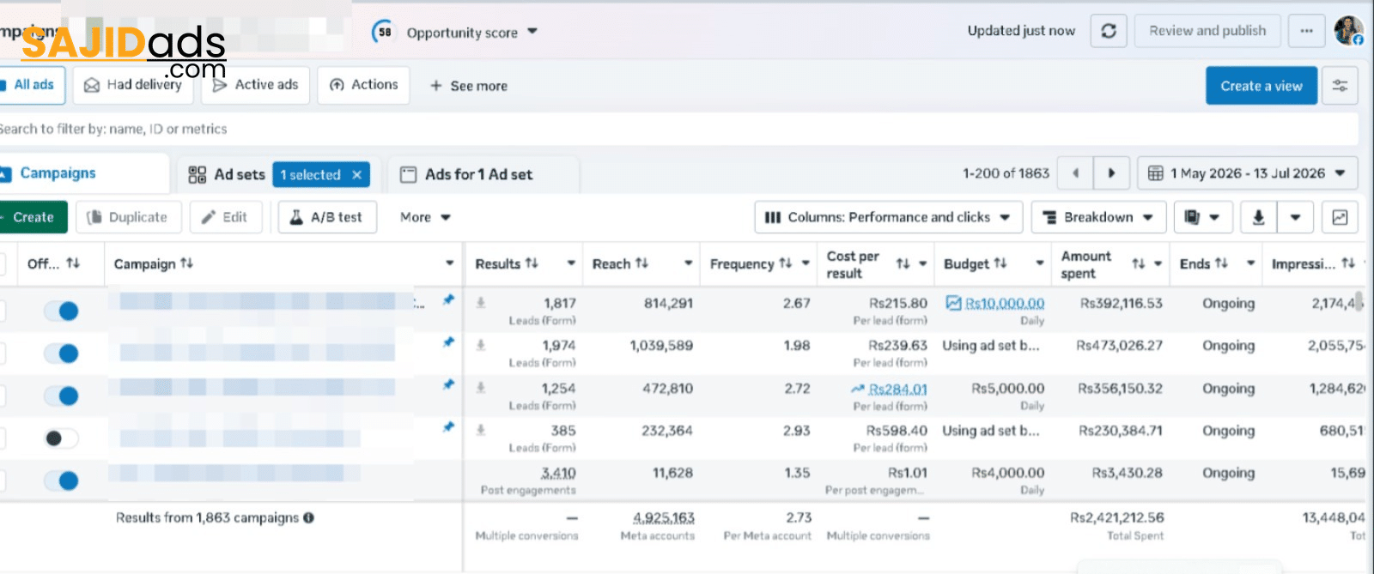
Task: Sort by Campaign name arrows
Action: click(186, 263)
